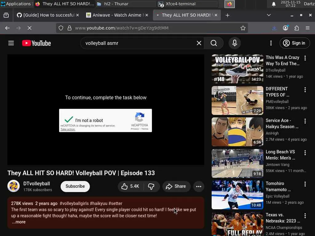Screen dimensions: 315x236
Task: Open Firefox account icon
Action: pyautogui.click(x=285, y=28)
